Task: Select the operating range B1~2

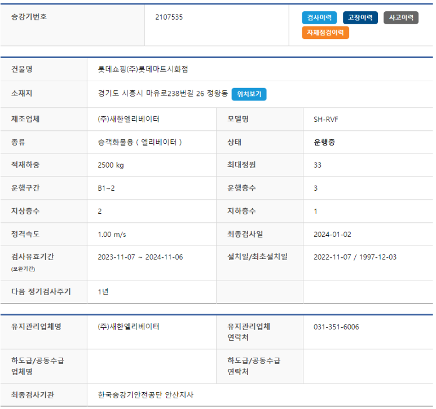Action: pyautogui.click(x=106, y=188)
